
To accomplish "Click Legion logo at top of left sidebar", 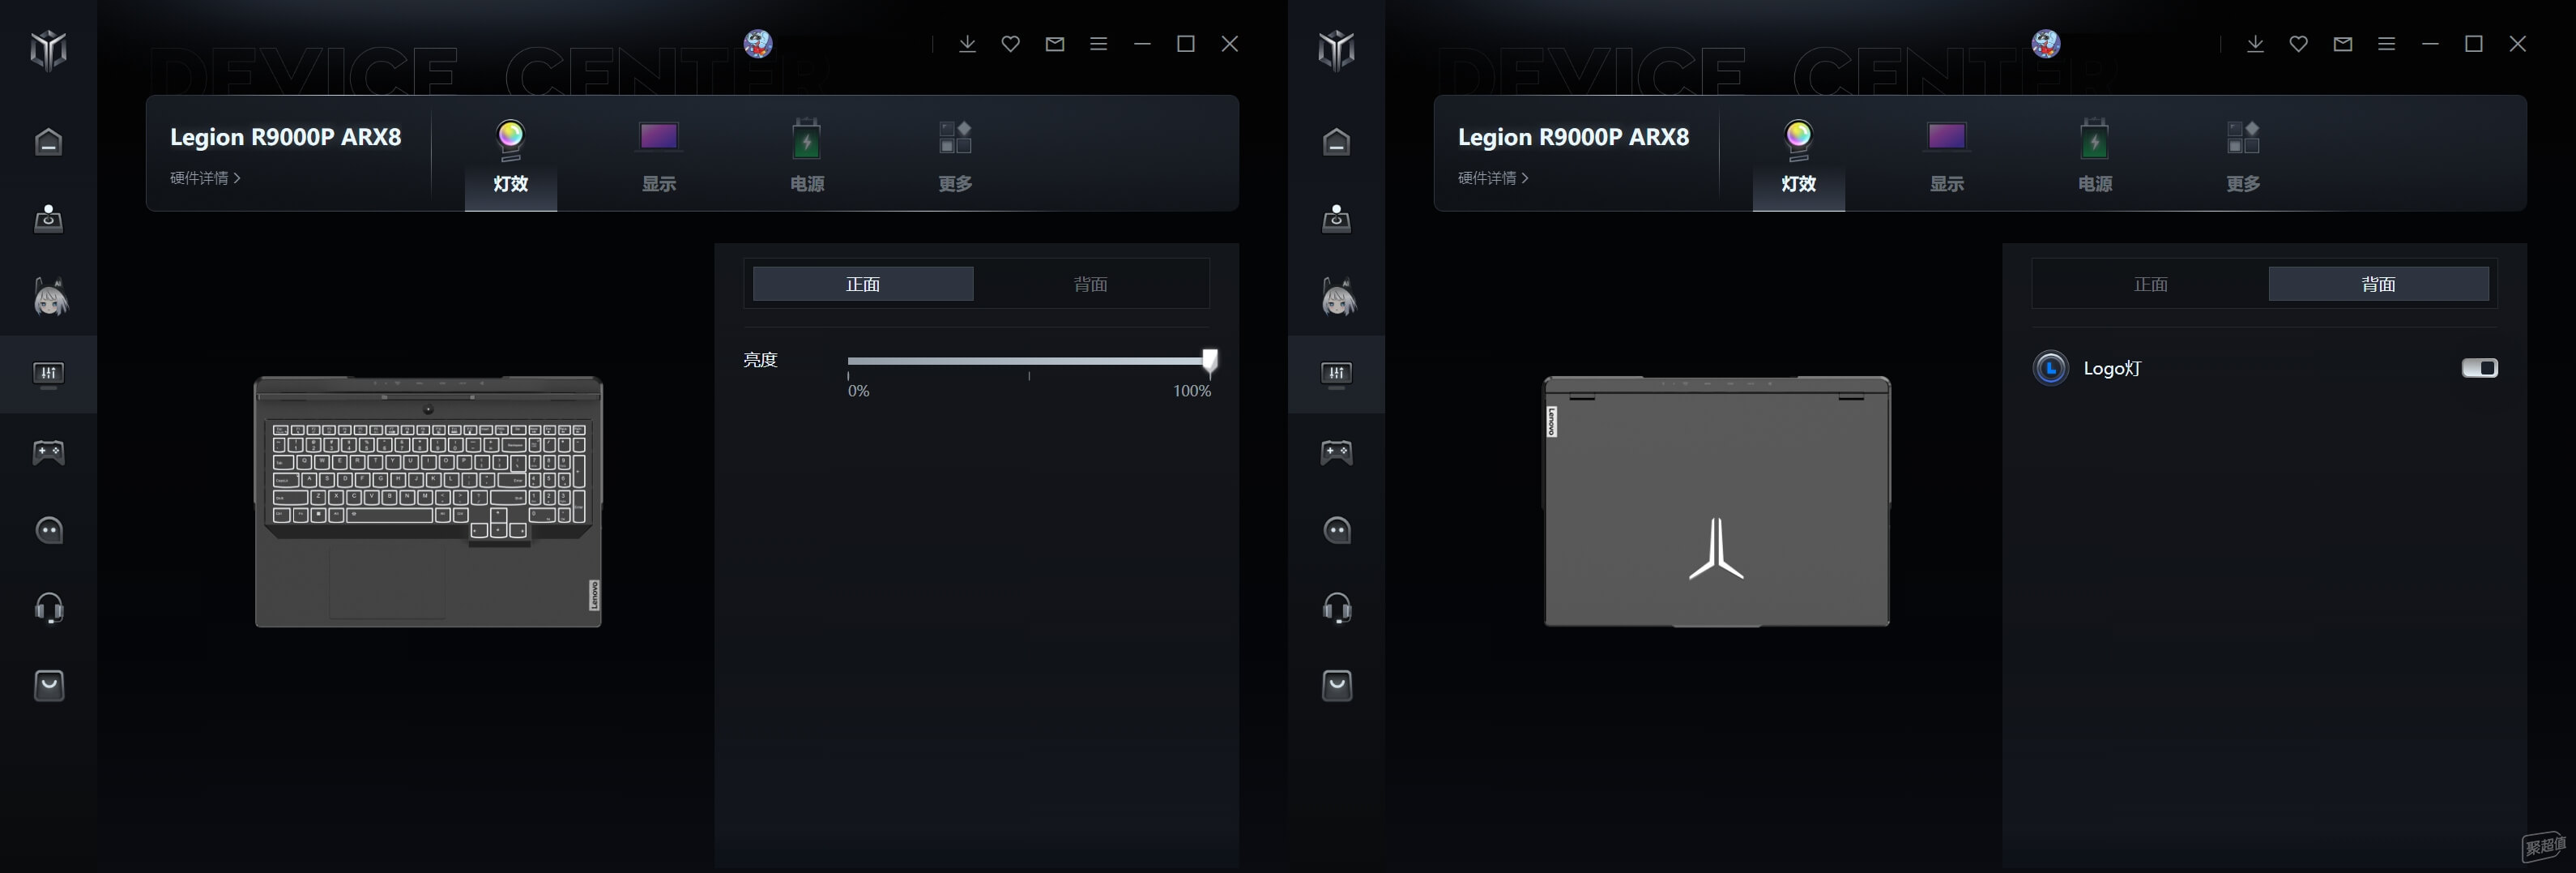I will (x=48, y=50).
